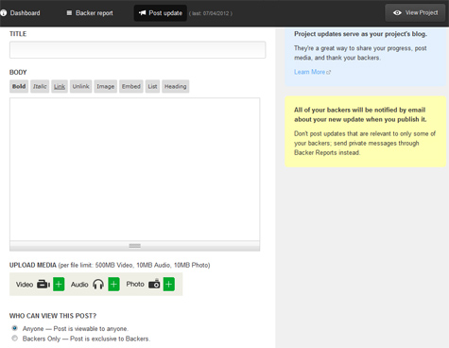449x348 pixels.
Task: Click the Audio label in Upload Media
Action: point(79,285)
